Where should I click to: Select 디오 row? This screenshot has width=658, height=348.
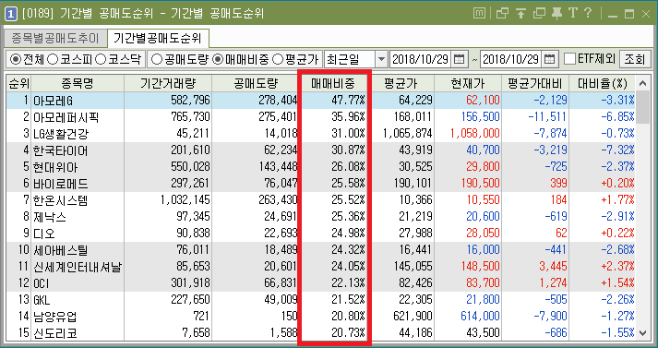pos(321,234)
